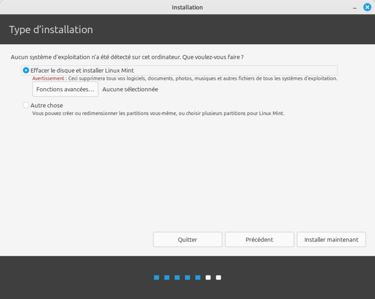
Task: Open the Fonctions avancées dialog
Action: pyautogui.click(x=65, y=89)
